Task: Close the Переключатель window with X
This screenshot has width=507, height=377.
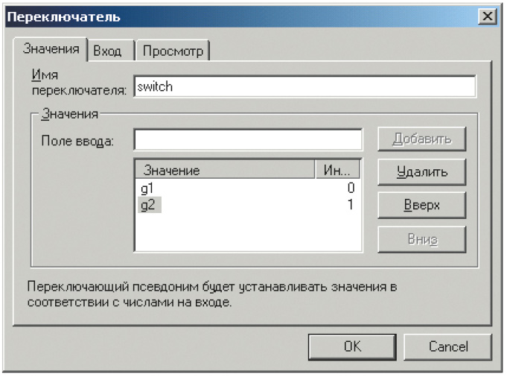Action: coord(488,16)
